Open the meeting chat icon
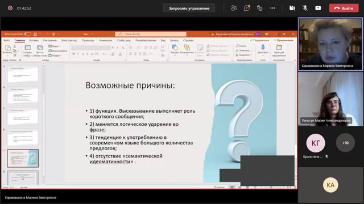 coord(246,8)
